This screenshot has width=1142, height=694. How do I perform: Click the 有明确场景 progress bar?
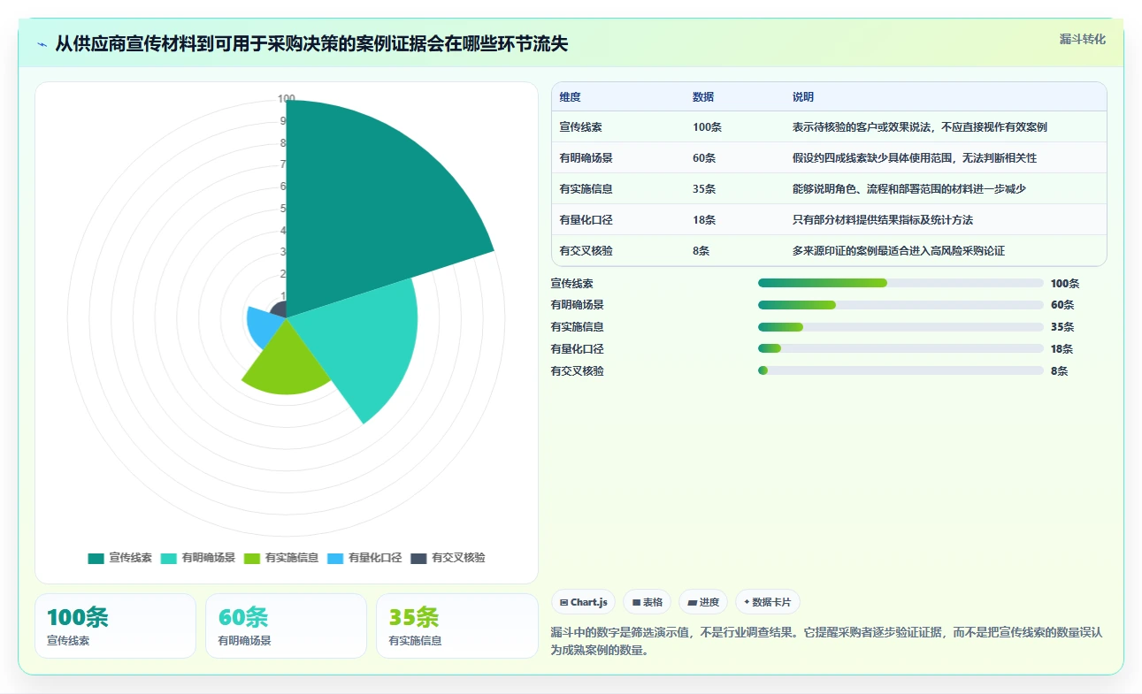[901, 305]
